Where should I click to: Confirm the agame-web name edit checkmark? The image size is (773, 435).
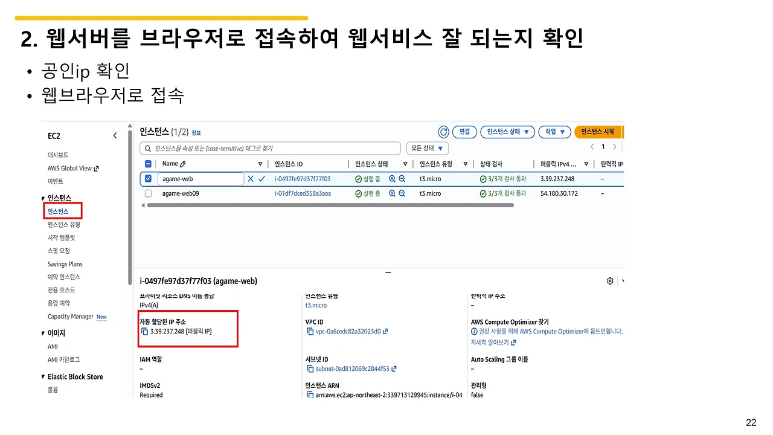pos(261,178)
